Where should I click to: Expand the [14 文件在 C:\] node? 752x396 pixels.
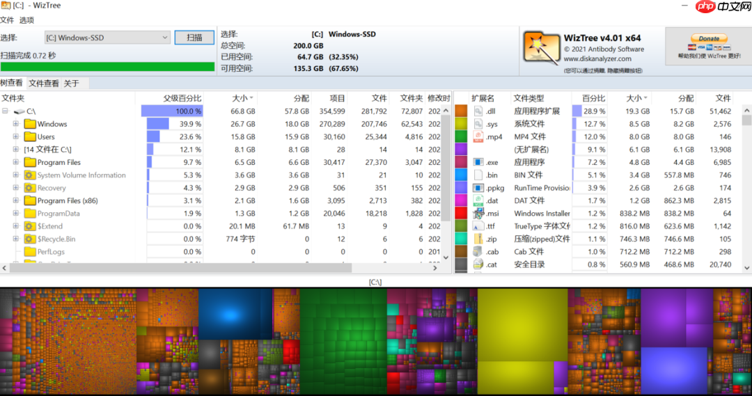click(x=16, y=149)
